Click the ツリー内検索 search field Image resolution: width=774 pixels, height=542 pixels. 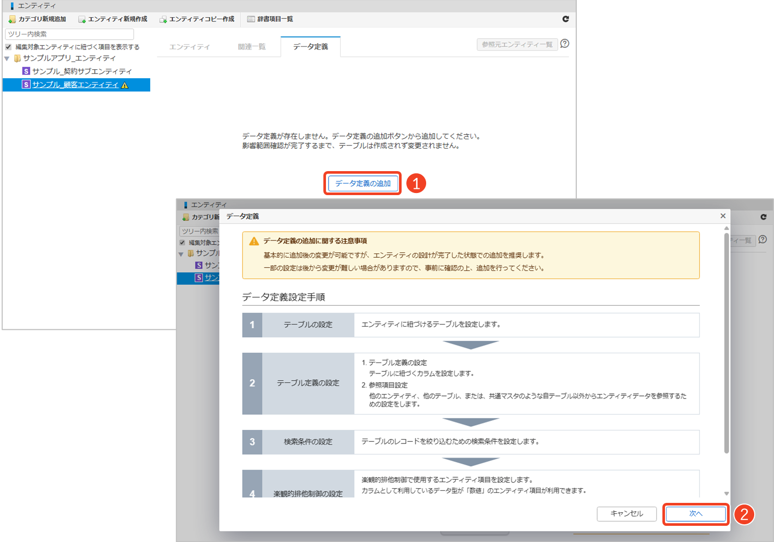coord(69,34)
